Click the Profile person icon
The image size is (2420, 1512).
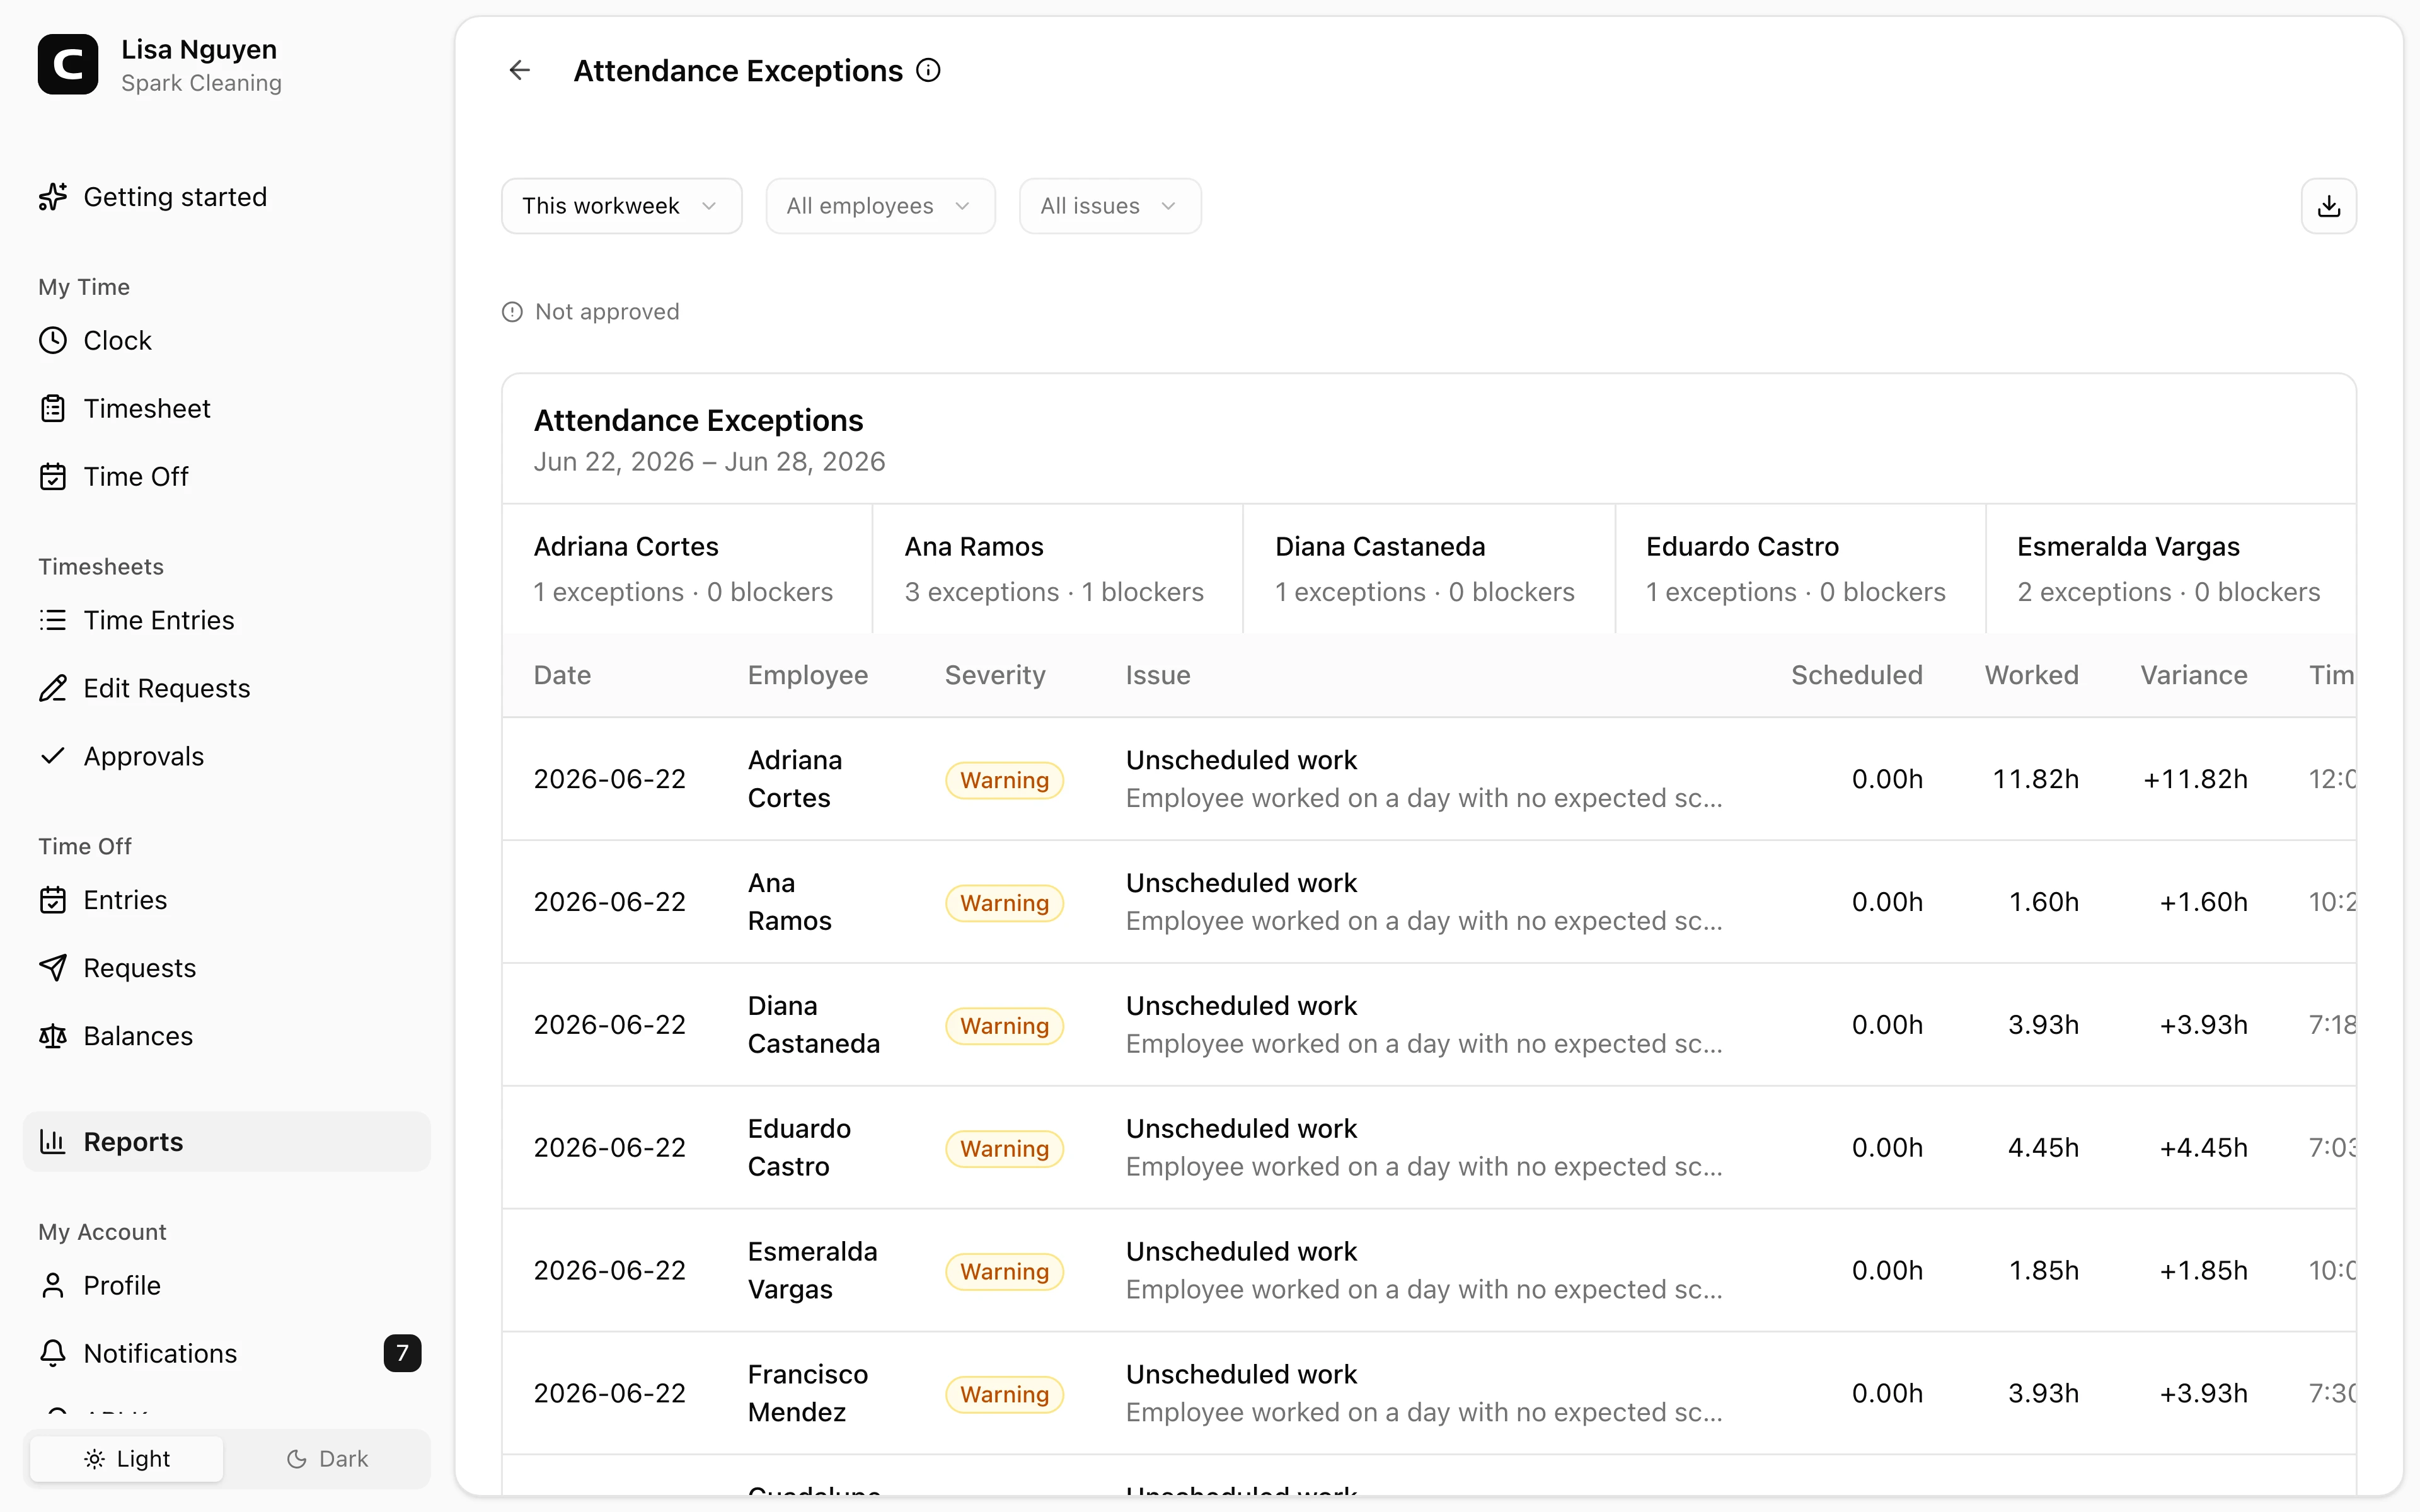tap(53, 1286)
